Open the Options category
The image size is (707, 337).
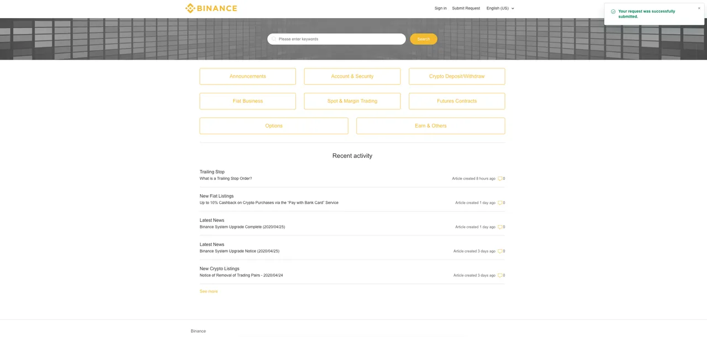coord(274,126)
